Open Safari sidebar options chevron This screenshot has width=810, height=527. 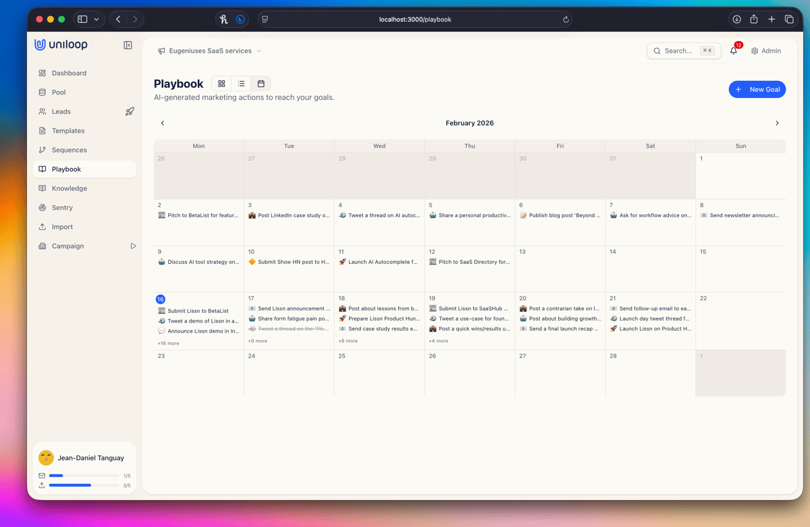[97, 20]
